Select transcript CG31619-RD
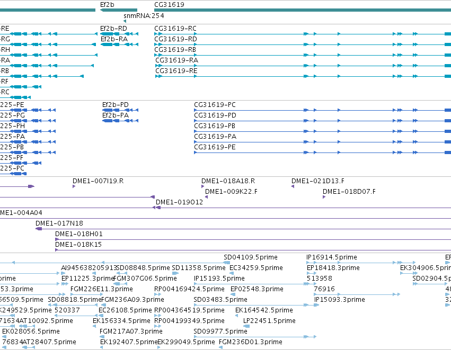The image size is (451, 350). pos(176,39)
